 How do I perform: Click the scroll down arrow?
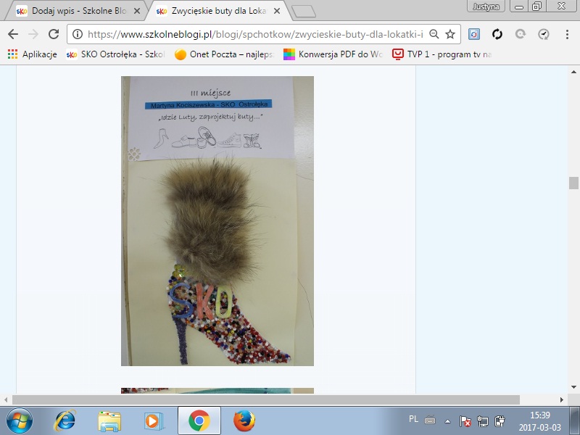click(x=573, y=387)
